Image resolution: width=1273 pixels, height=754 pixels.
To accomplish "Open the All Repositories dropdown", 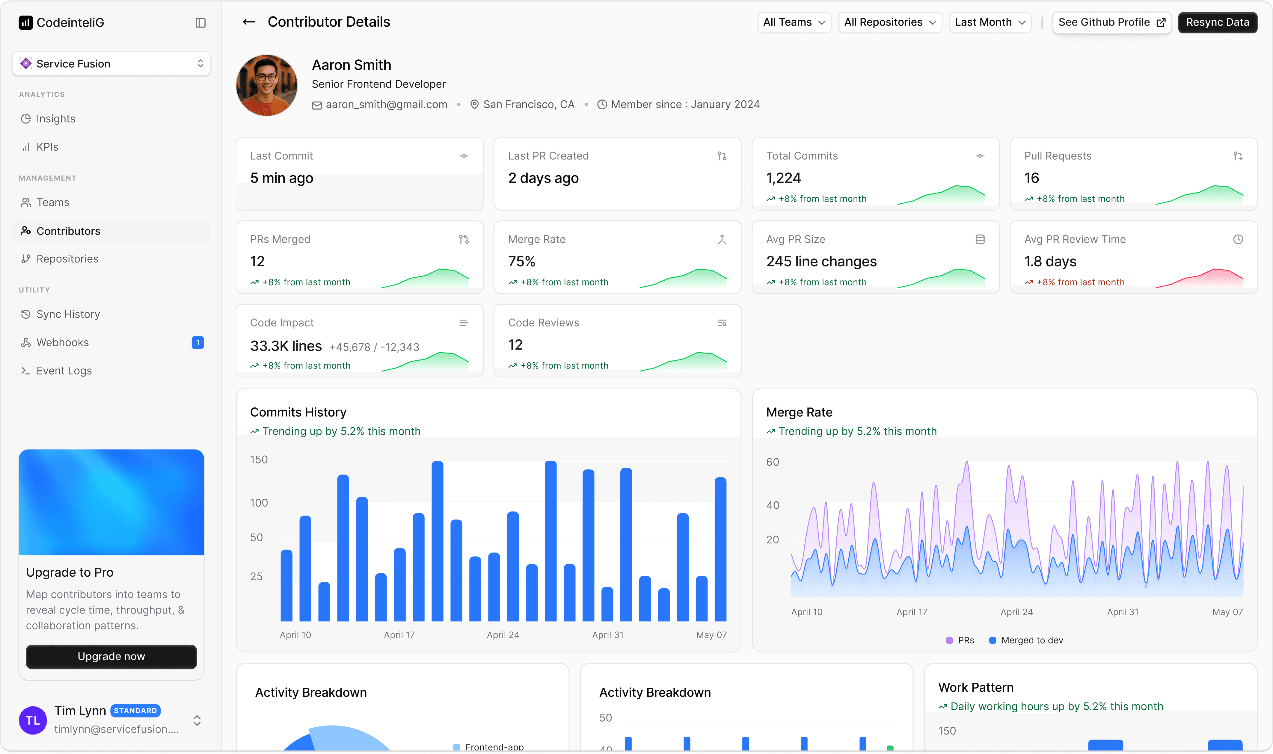I will 890,22.
